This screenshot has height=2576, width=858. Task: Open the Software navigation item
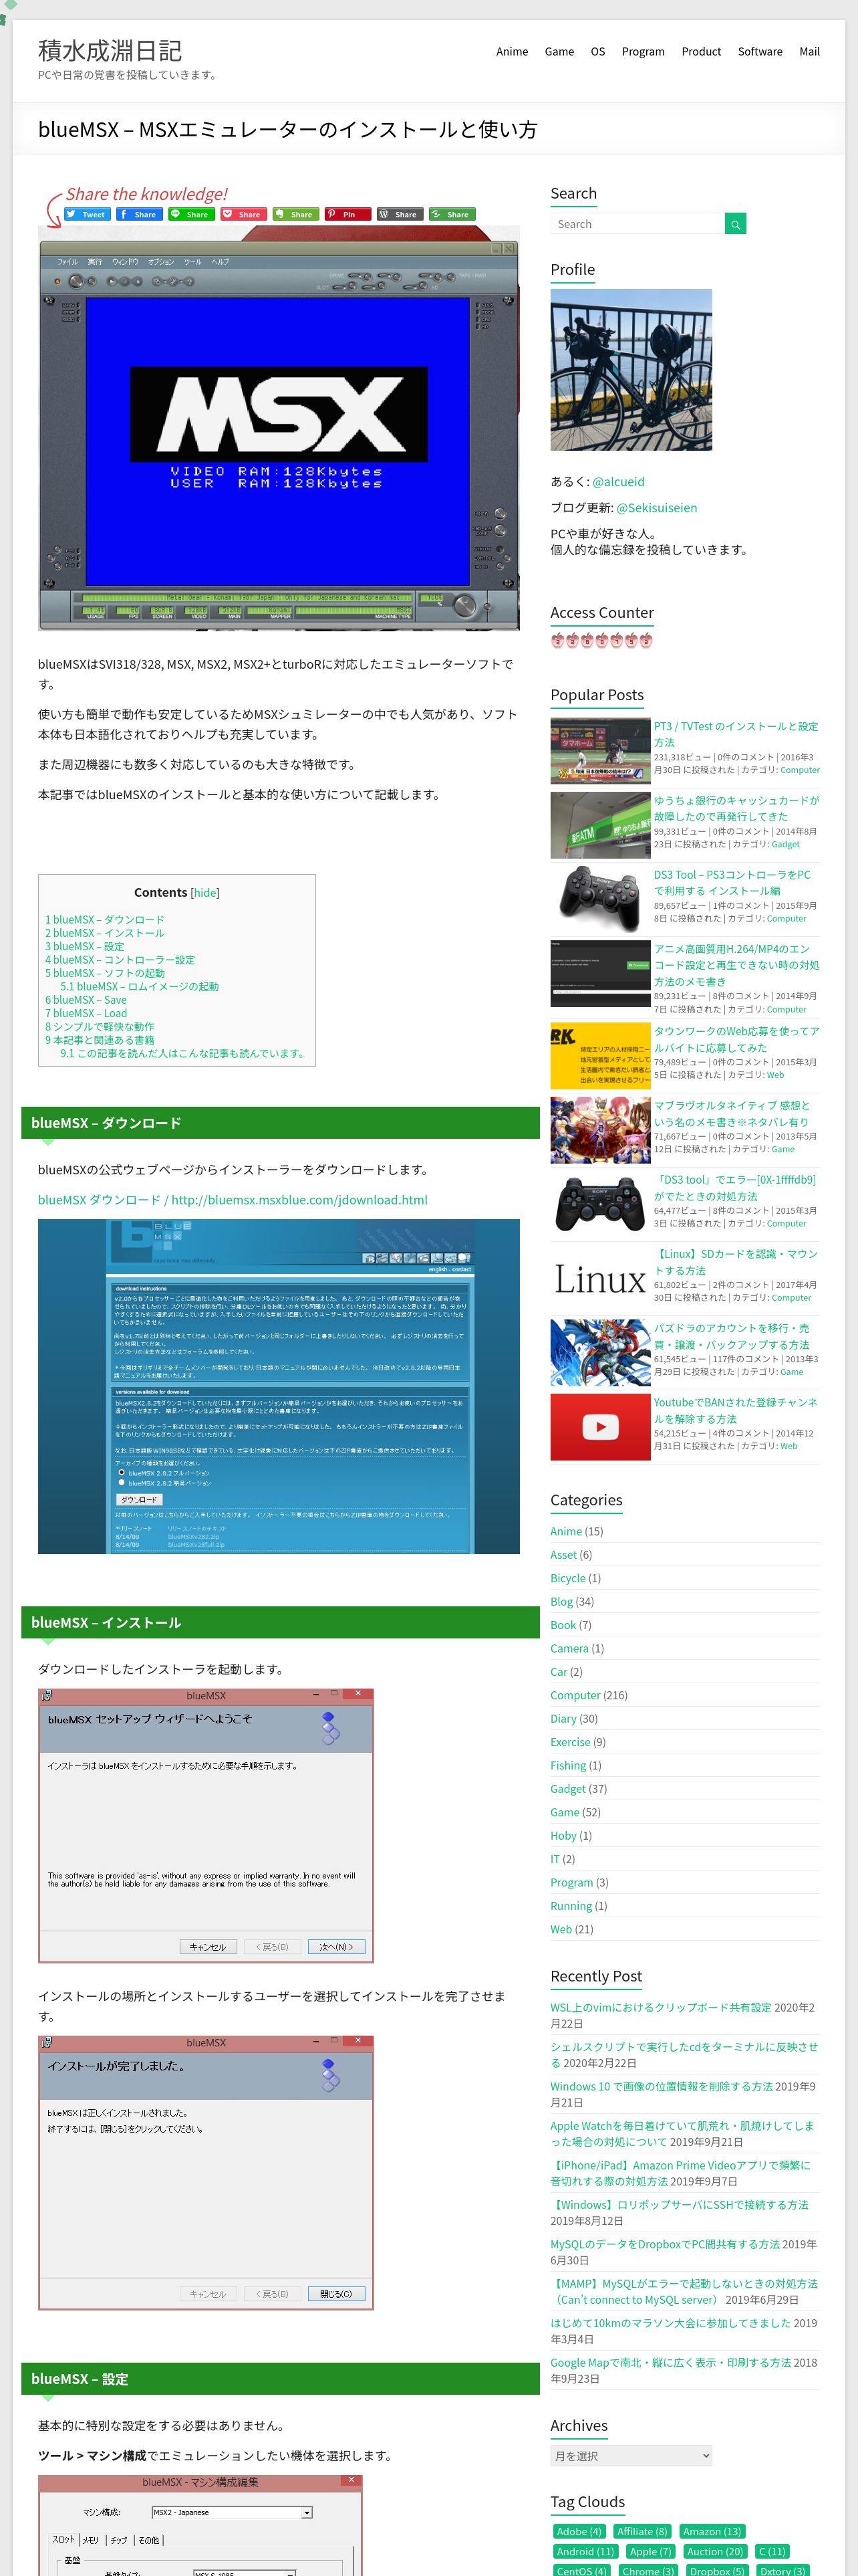click(760, 52)
